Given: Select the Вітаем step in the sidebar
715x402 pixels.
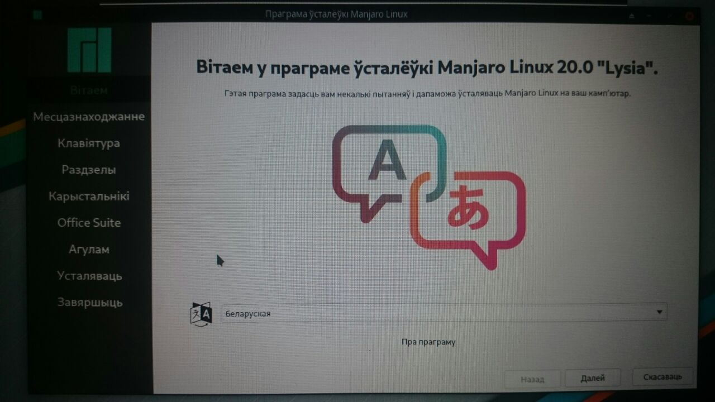Looking at the screenshot, I should tap(89, 90).
